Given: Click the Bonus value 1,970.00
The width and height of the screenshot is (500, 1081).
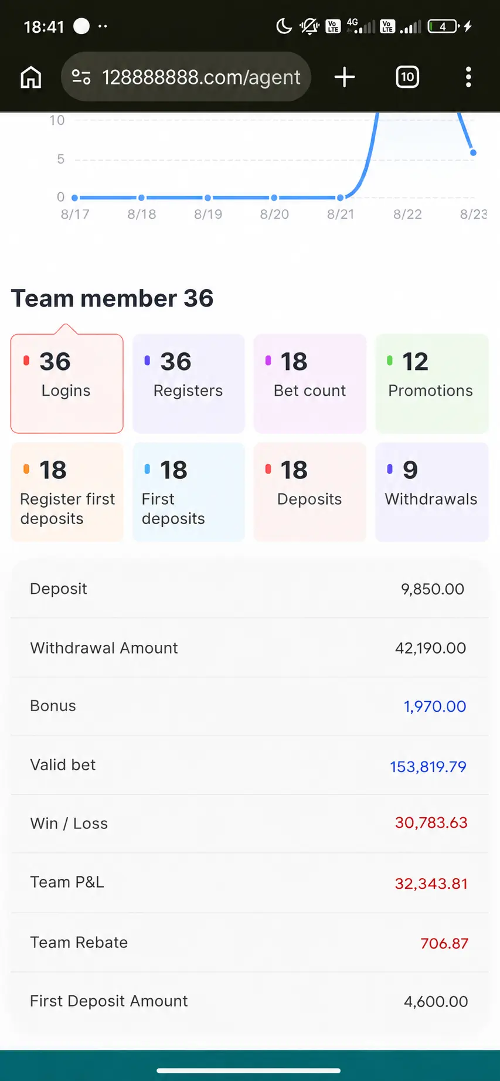Looking at the screenshot, I should (x=435, y=706).
